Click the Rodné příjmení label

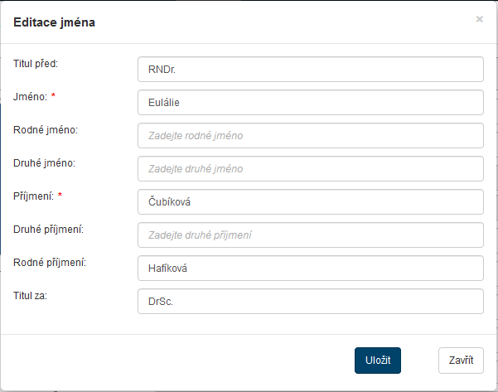50,262
